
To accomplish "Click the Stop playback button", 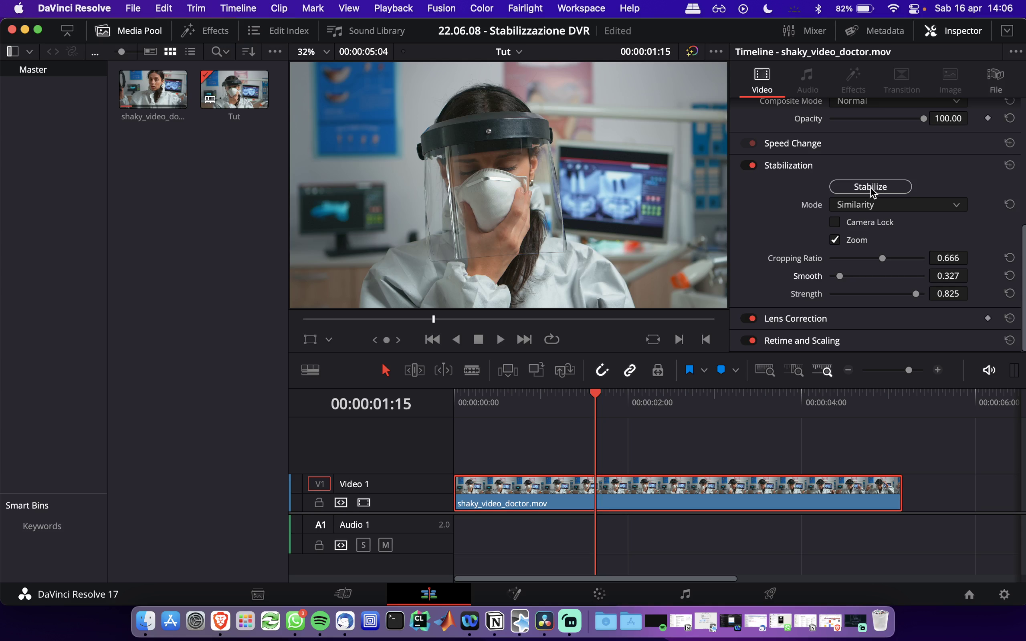I will point(478,339).
